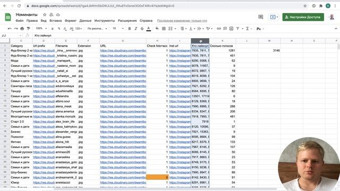Undo the last action
The height and width of the screenshot is (191, 340).
[10, 29]
